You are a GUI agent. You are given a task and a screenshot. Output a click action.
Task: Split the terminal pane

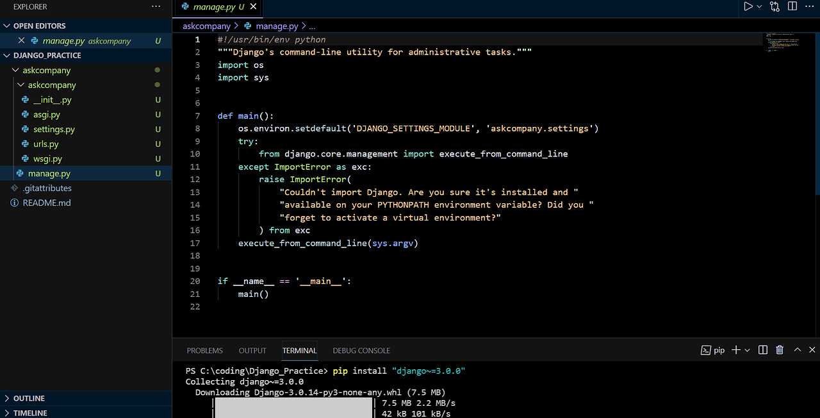click(x=763, y=350)
